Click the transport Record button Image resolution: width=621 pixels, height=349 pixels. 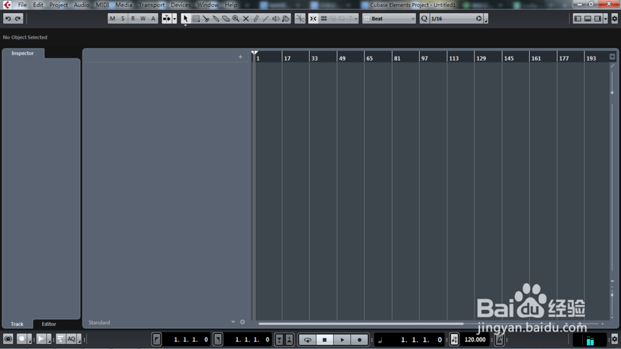click(360, 340)
